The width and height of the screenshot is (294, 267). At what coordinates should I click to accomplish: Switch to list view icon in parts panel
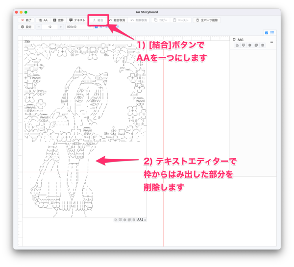click(x=272, y=33)
